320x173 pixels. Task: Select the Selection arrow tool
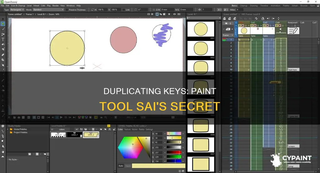(x=3, y=24)
